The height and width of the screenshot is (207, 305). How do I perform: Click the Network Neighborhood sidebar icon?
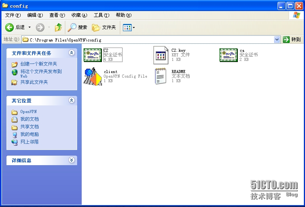(x=15, y=142)
